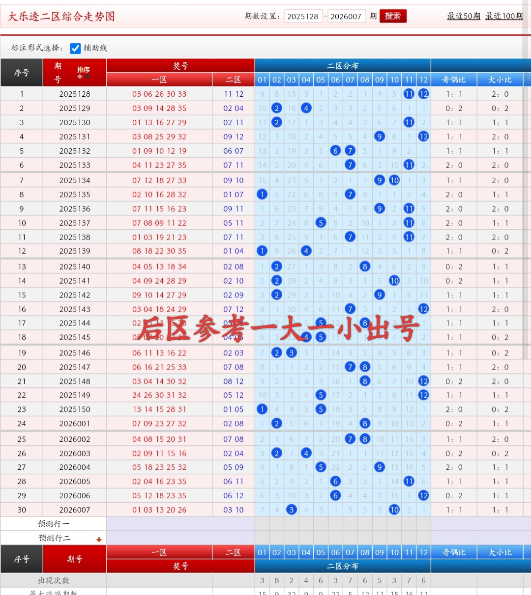Click front-zone numbers 07 09 23 27 32
Image resolution: width=531 pixels, height=595 pixels.
tap(159, 423)
